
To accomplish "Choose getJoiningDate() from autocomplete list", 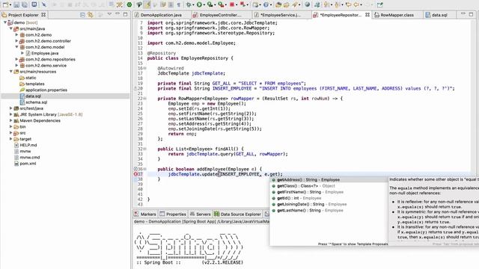I will click(329, 204).
